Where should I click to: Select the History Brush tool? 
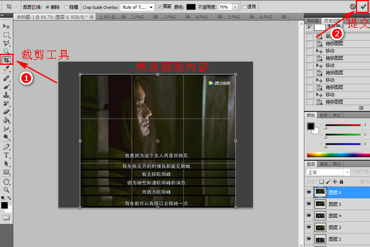click(6, 103)
